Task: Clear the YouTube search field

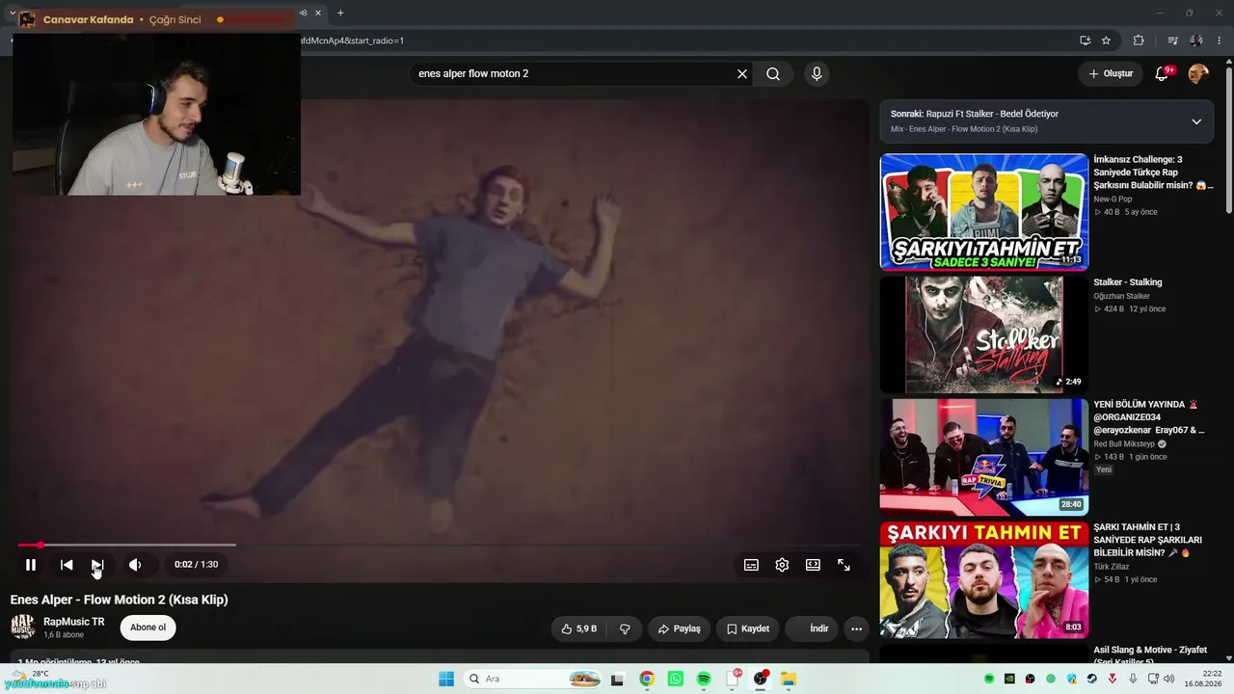Action: [742, 73]
